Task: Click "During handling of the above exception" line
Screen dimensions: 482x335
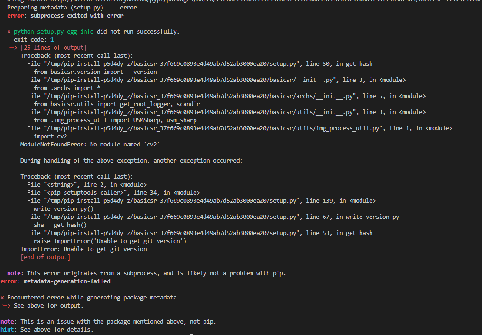Action: pyautogui.click(x=131, y=160)
